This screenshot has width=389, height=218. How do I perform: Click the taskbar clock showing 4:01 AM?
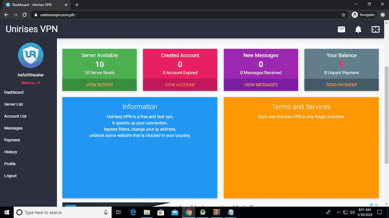pyautogui.click(x=364, y=212)
